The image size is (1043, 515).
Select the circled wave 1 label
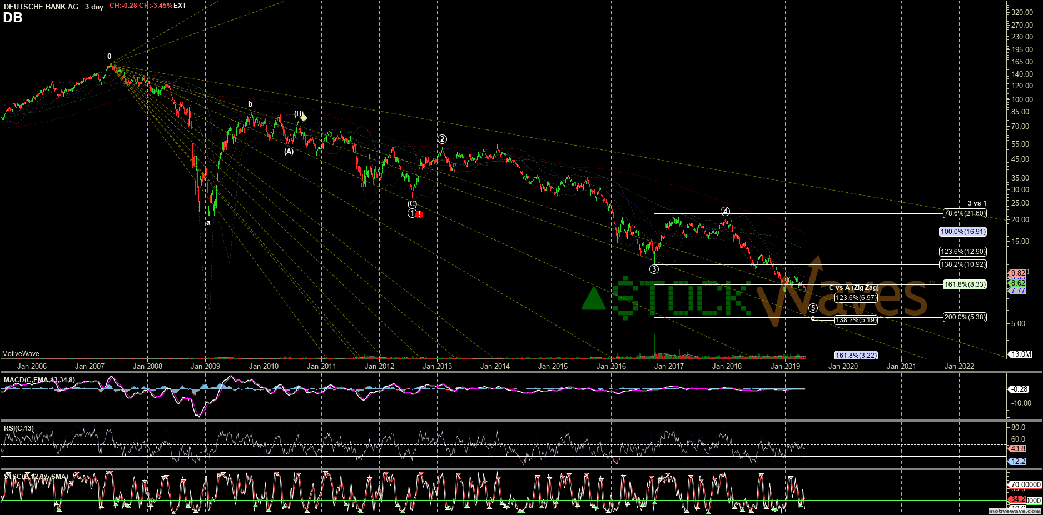(412, 213)
